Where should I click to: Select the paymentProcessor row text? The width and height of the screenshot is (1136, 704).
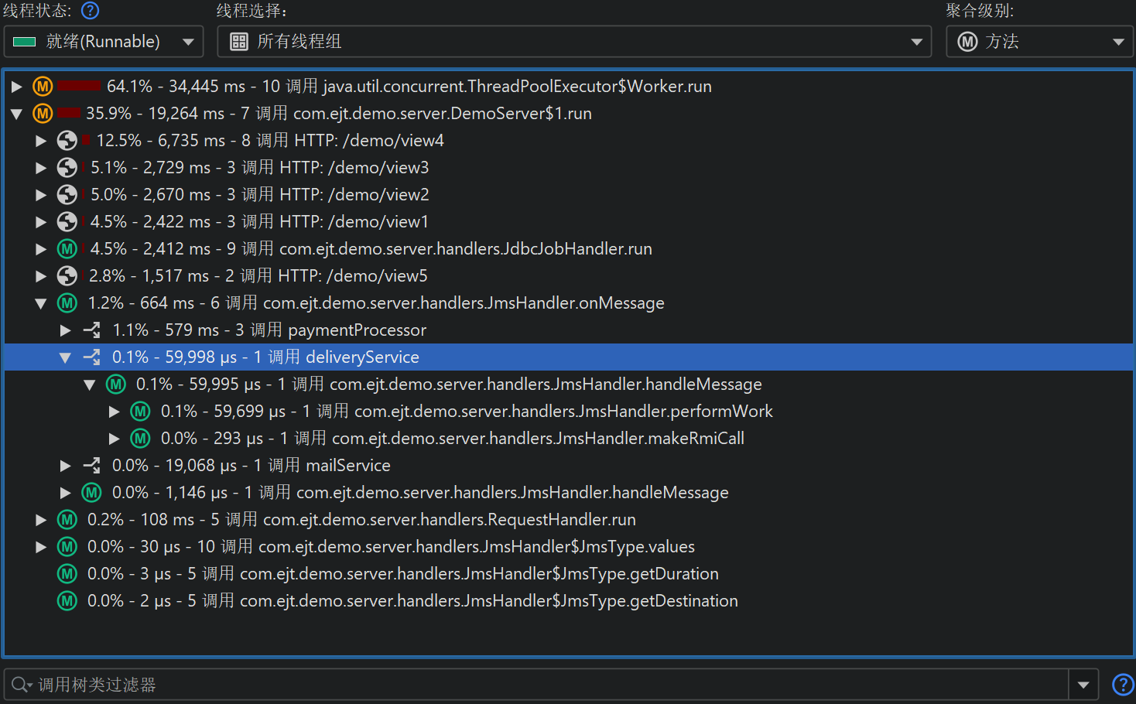(x=269, y=330)
